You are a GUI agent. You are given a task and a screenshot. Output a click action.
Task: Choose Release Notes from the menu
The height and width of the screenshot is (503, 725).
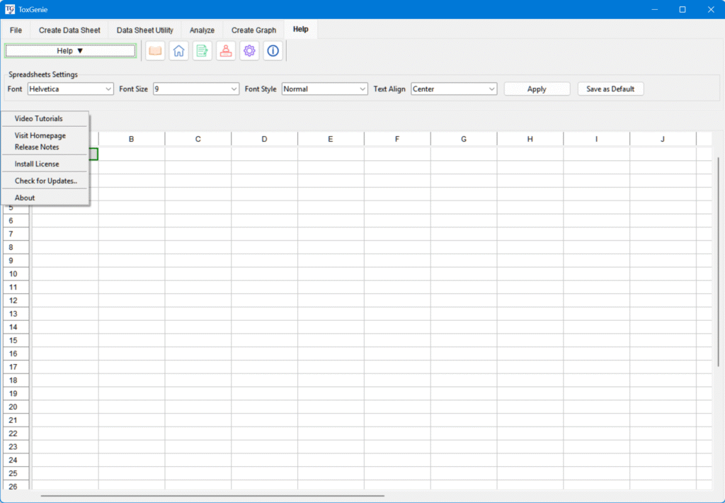pos(45,147)
